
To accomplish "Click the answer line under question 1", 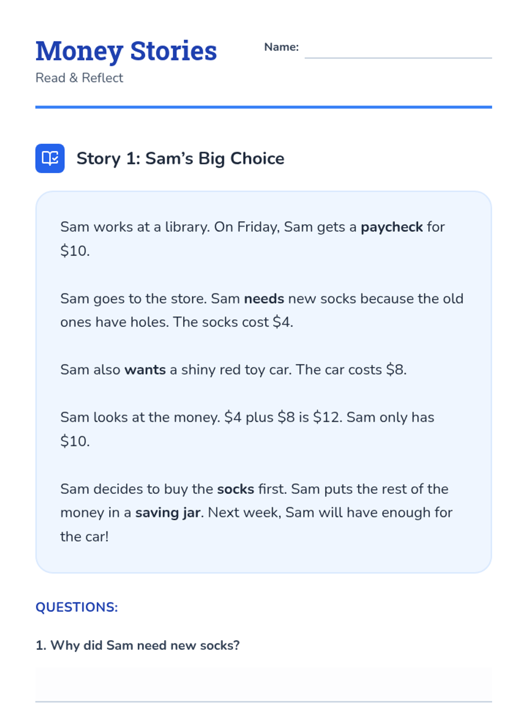I will coord(263,685).
